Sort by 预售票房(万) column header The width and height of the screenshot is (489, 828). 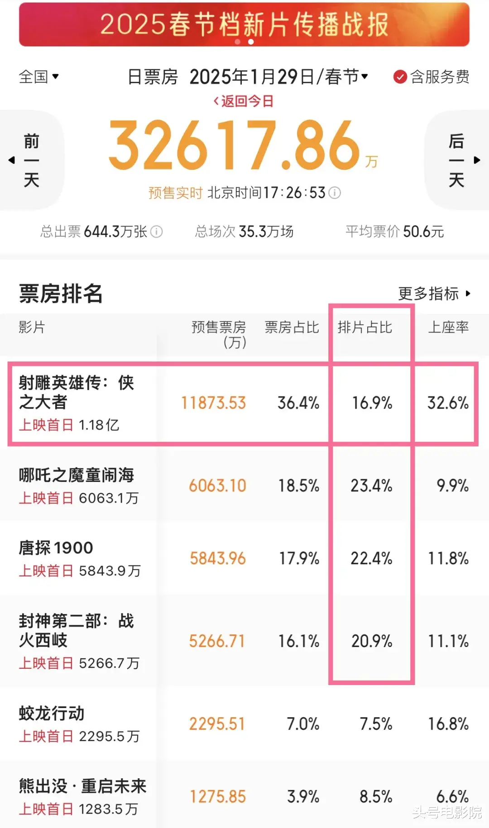point(219,334)
